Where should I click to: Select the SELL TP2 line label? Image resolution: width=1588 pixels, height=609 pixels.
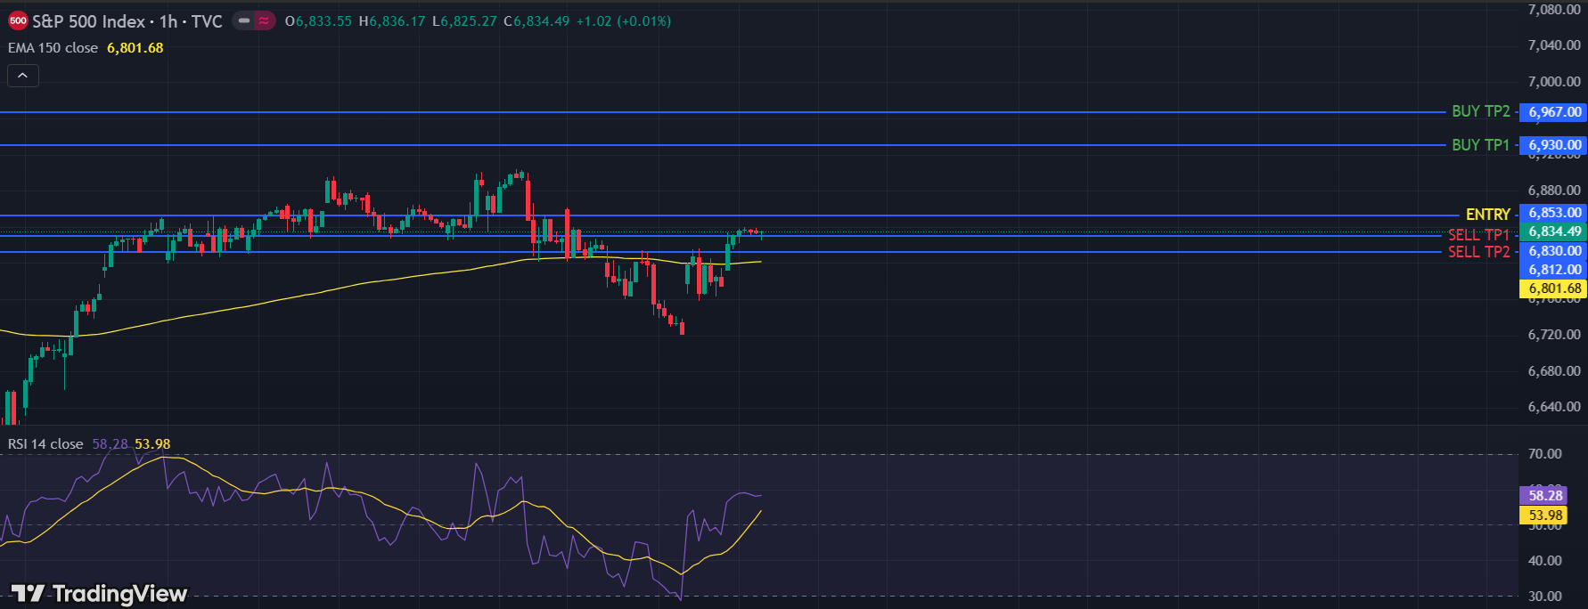(x=1478, y=252)
